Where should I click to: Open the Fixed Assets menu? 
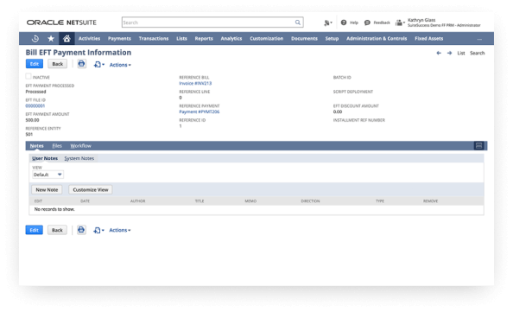[429, 39]
